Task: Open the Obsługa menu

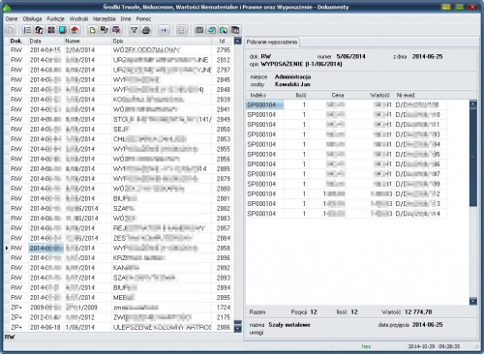Action: [32, 19]
